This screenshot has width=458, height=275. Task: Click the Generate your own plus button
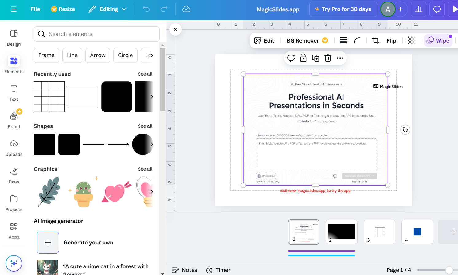(48, 243)
